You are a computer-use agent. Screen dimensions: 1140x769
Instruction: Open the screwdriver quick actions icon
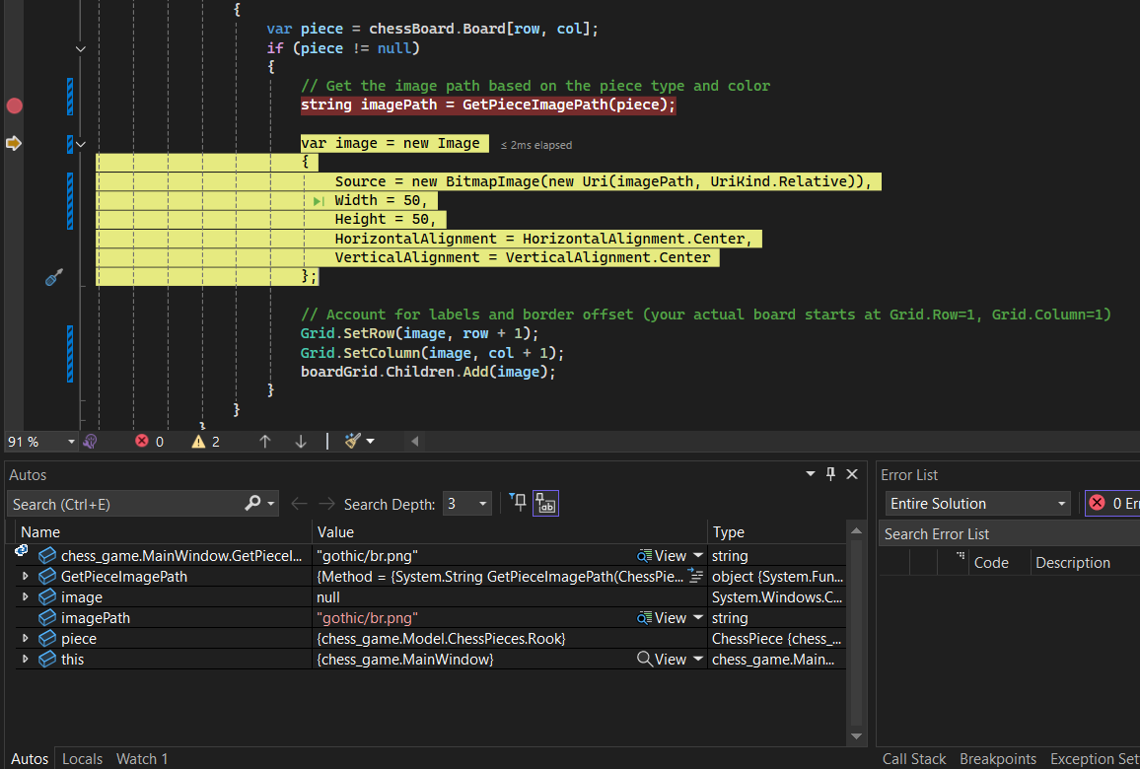54,277
